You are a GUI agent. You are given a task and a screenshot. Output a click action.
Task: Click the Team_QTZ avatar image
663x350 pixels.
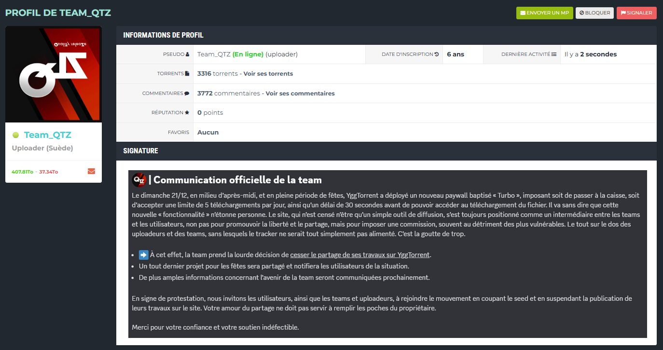(x=54, y=74)
